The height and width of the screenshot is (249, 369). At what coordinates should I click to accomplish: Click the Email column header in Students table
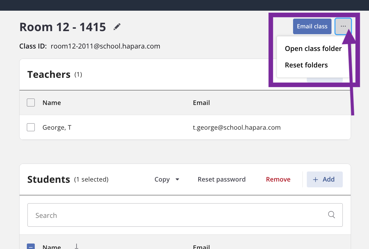pos(201,247)
